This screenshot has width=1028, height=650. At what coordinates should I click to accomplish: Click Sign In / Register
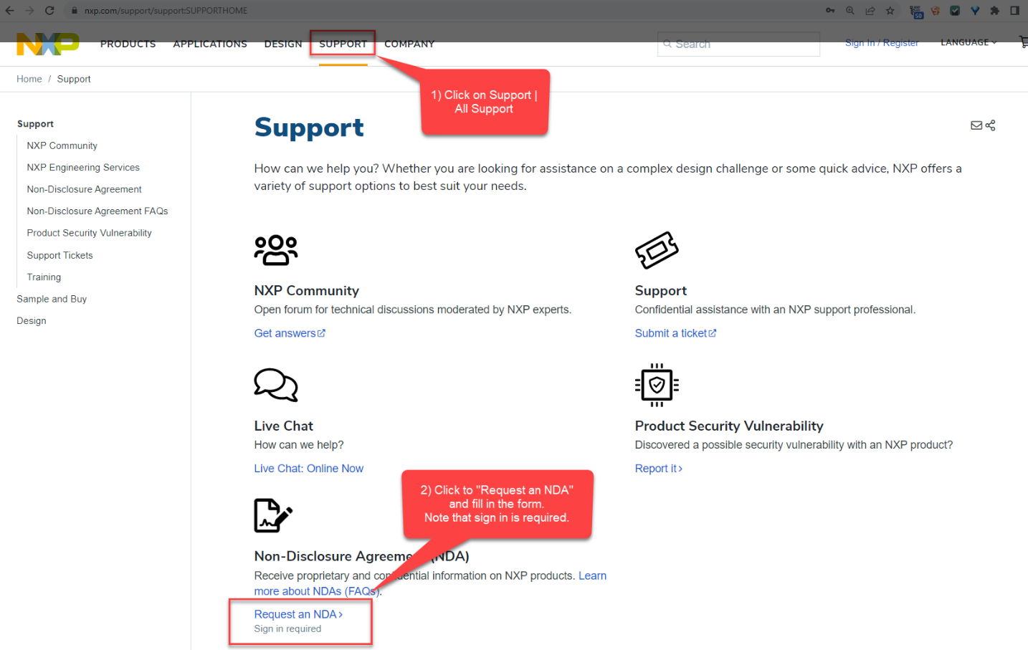click(x=882, y=42)
